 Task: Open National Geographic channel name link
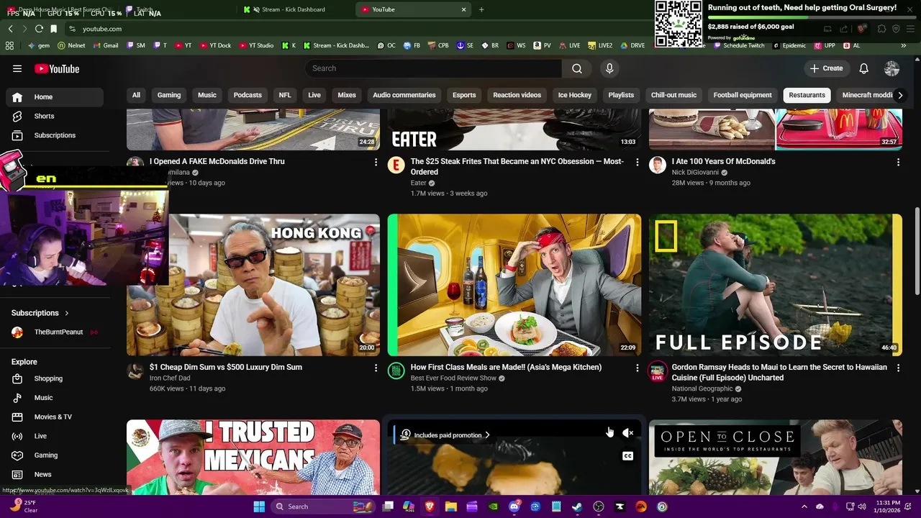tap(702, 388)
